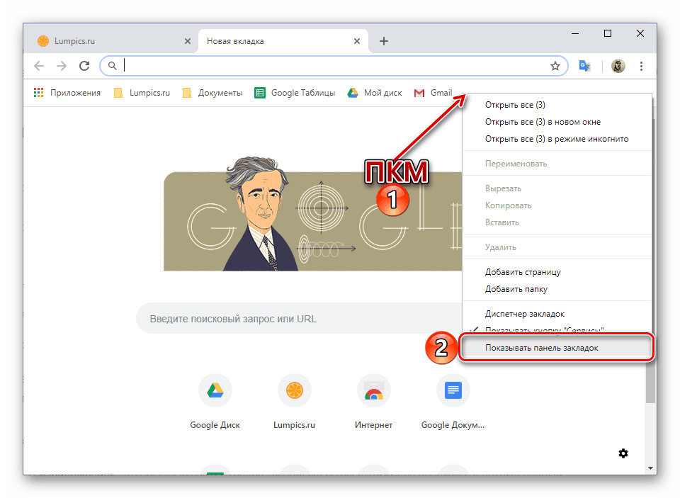The height and width of the screenshot is (498, 680).
Task: Open the Lumpics.ru bookmark folder
Action: pos(142,93)
